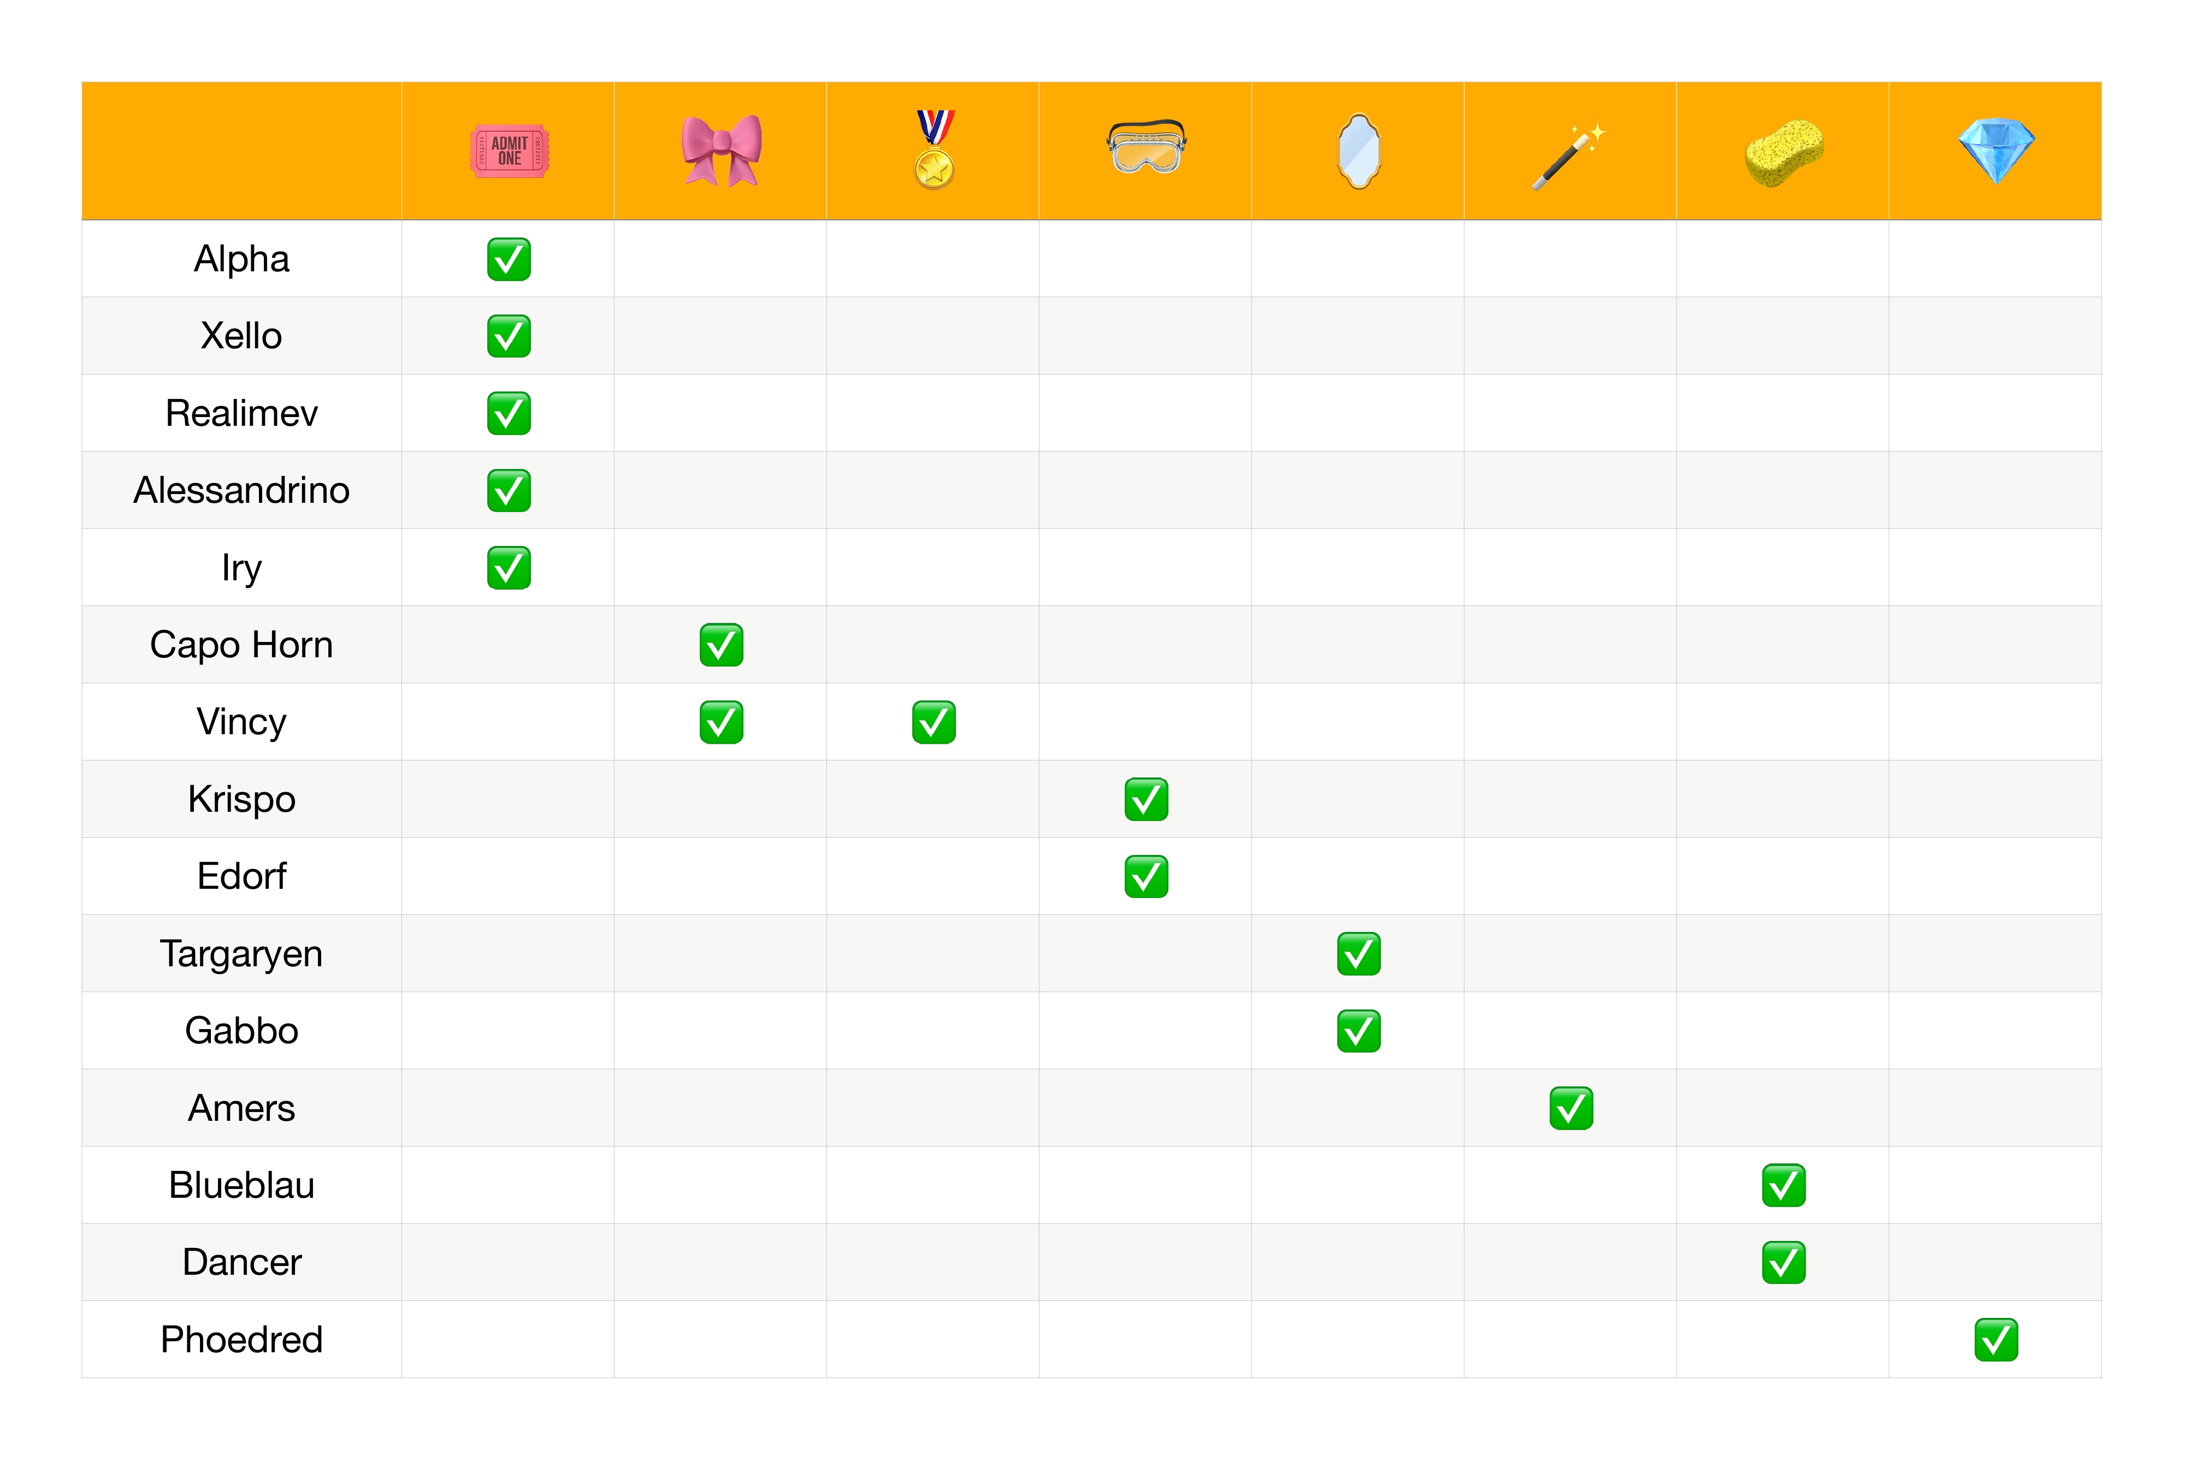The image size is (2185, 1462).
Task: Toggle Gabbo's mirror column checkmark
Action: 1359,1031
